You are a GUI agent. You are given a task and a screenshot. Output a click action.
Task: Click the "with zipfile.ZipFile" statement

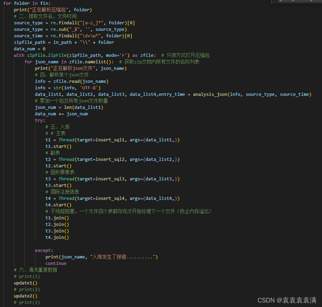point(85,55)
